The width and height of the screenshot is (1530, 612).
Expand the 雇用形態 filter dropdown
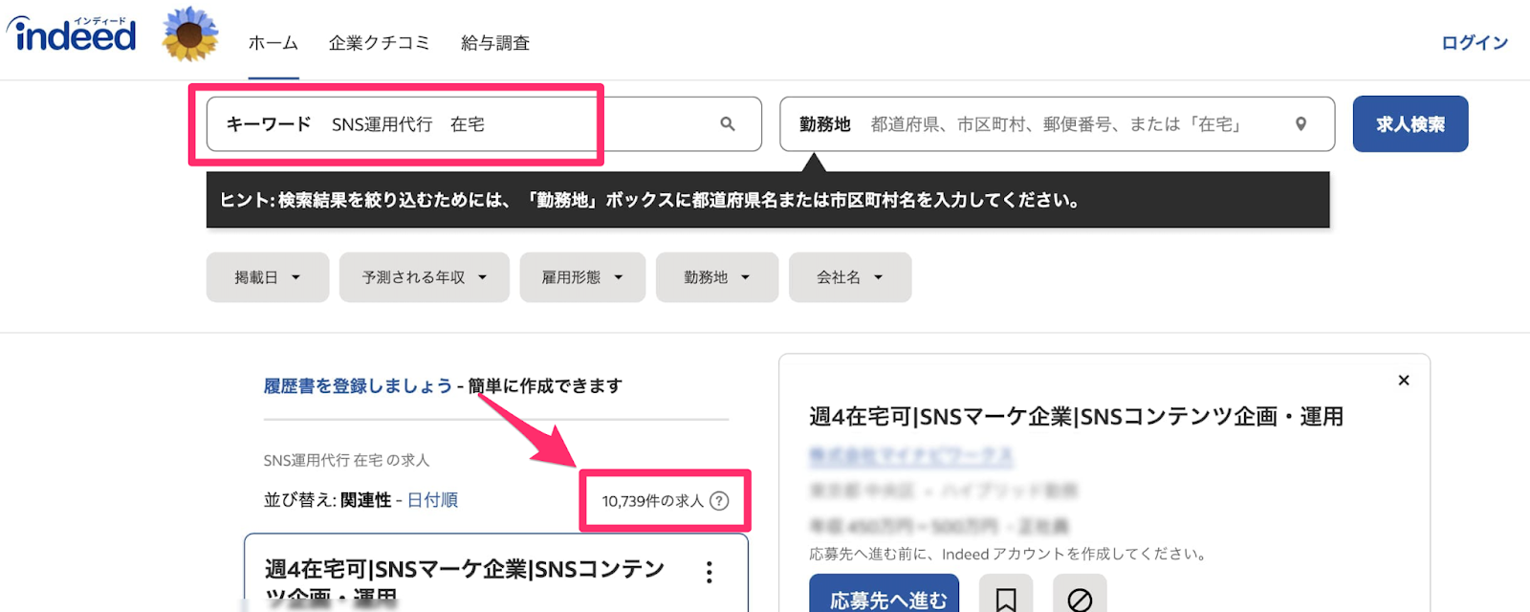582,277
